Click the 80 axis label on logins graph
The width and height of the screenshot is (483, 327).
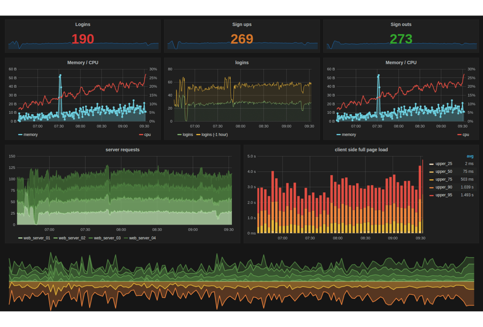[170, 69]
